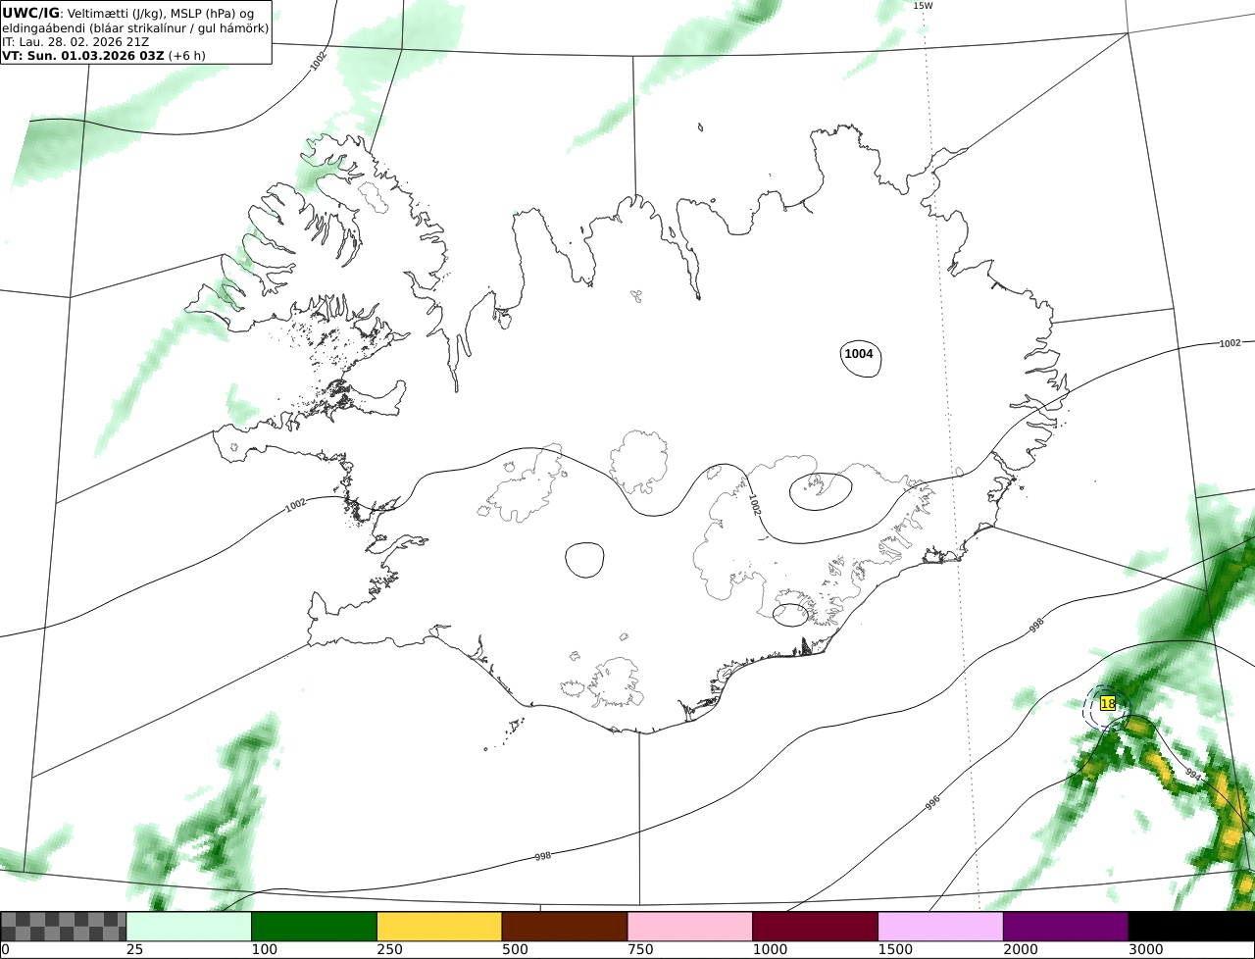Screen dimensions: 1255x959
Task: Click the legend value 100
Action: (264, 950)
